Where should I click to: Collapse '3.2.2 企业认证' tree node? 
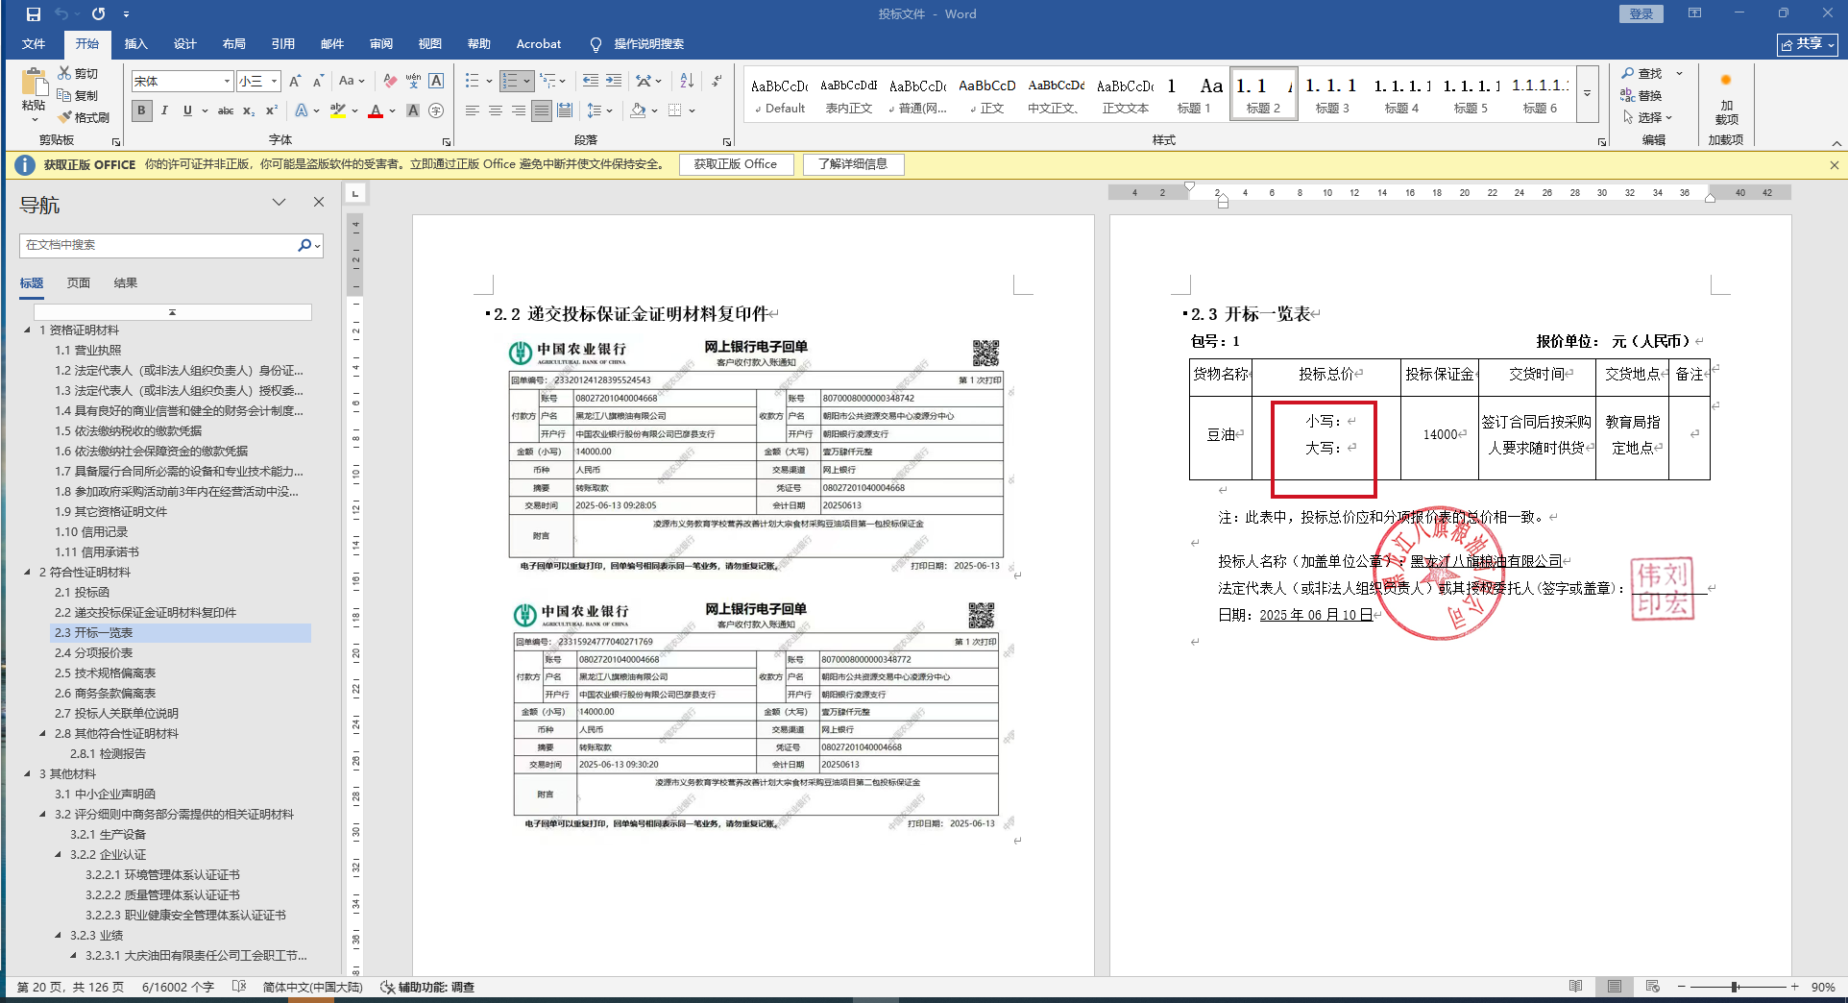[x=58, y=854]
